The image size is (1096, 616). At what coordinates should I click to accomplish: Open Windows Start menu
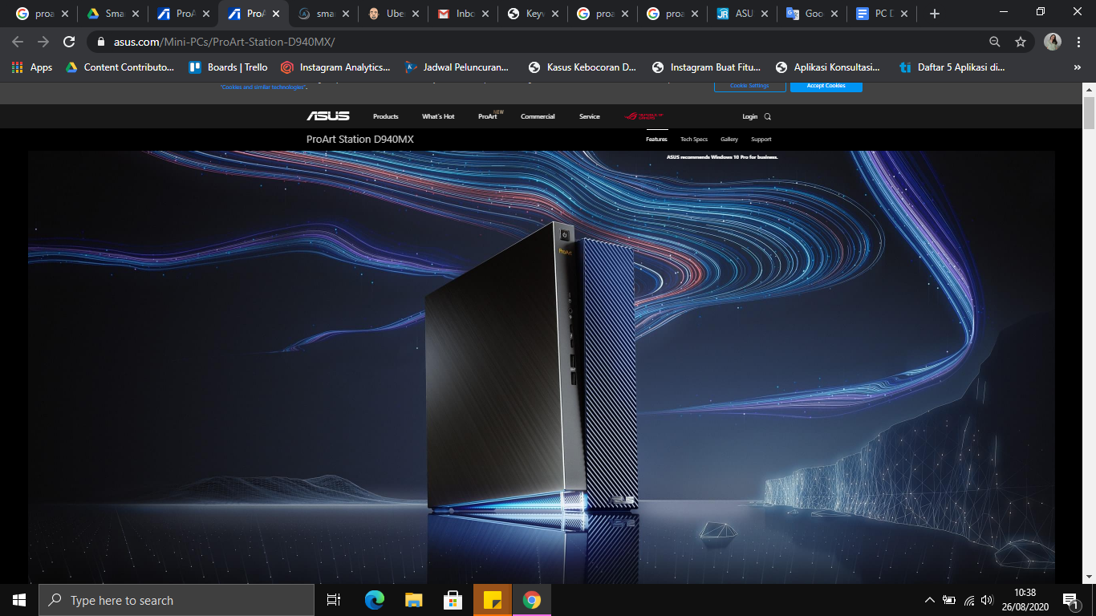(x=19, y=600)
